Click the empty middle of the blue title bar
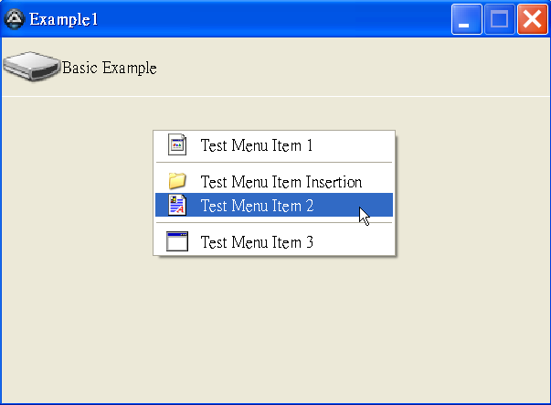The width and height of the screenshot is (551, 405). (x=274, y=19)
